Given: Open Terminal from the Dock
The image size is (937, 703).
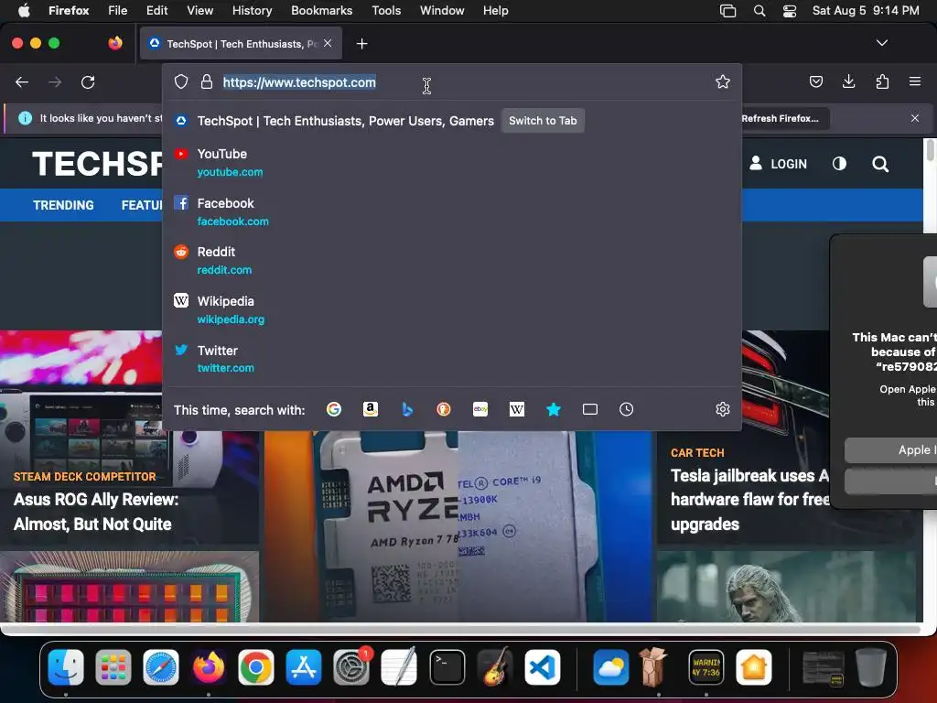Looking at the screenshot, I should click(x=447, y=667).
